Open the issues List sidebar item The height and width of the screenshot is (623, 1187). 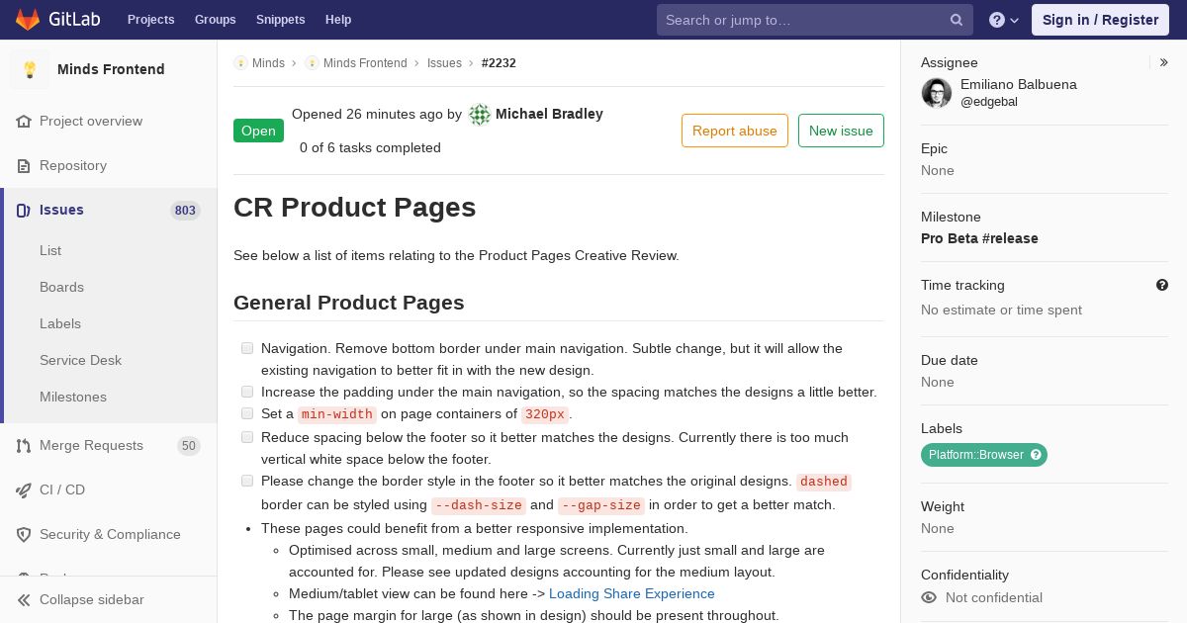coord(50,250)
